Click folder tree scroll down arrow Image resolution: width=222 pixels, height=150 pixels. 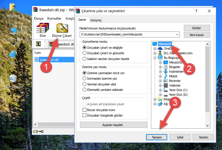(207, 126)
